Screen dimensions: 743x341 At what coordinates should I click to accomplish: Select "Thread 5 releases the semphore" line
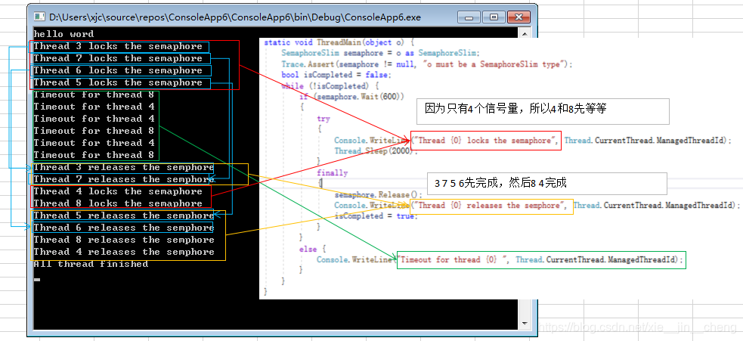(x=124, y=215)
